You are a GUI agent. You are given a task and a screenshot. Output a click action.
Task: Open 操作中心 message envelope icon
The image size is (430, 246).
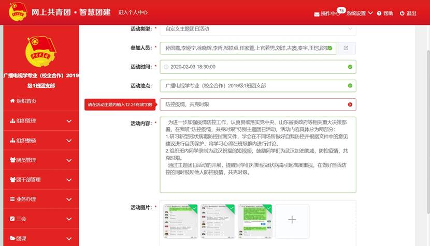click(x=317, y=13)
